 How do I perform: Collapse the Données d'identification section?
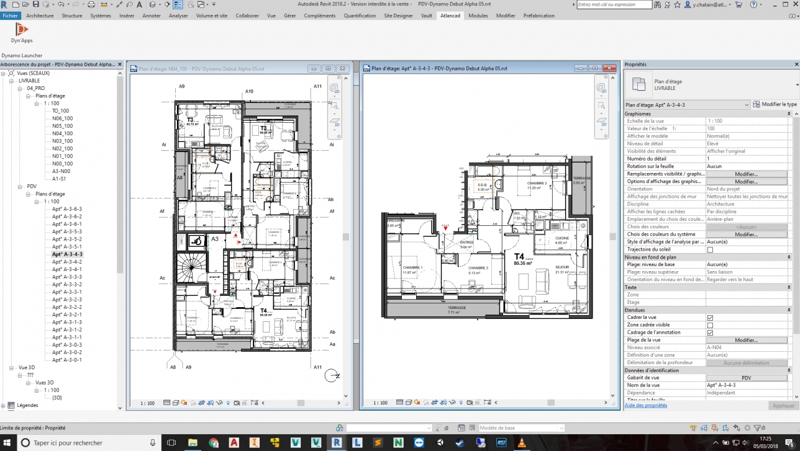[x=789, y=370]
